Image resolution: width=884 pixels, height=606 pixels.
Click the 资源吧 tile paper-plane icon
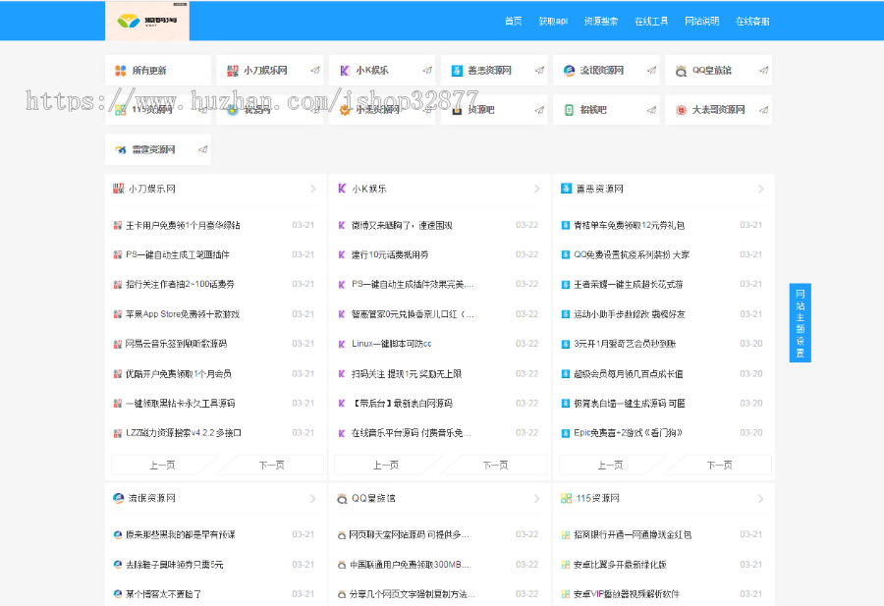point(539,110)
